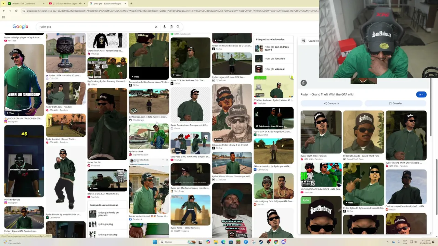Go to the Google home logo
The width and height of the screenshot is (438, 246).
[20, 27]
